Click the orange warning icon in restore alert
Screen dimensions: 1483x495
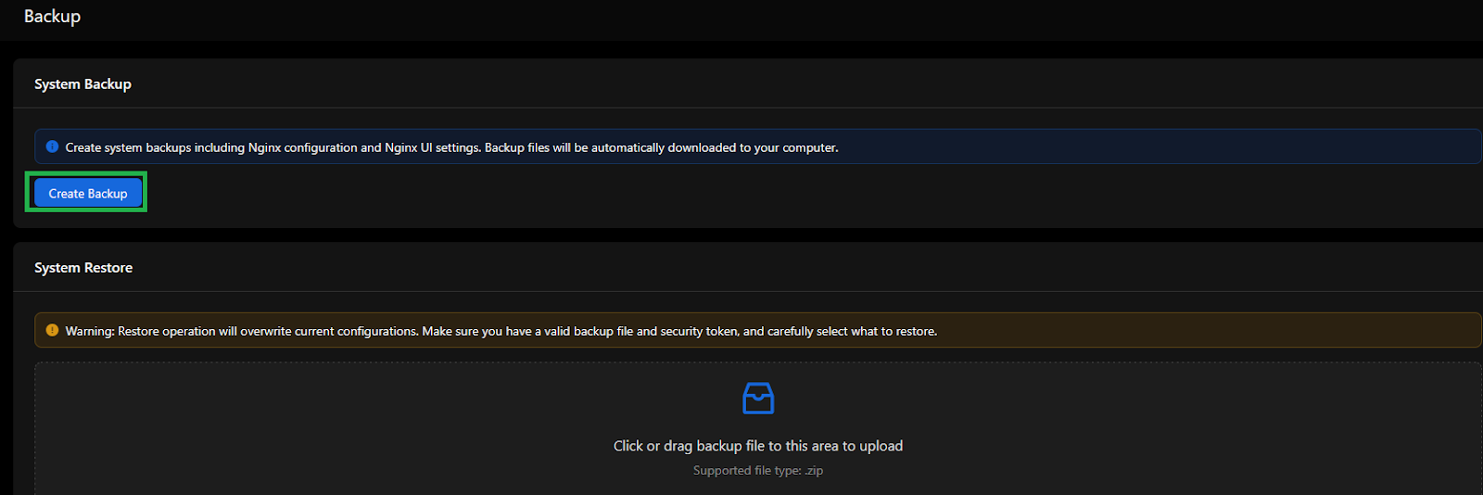point(52,330)
